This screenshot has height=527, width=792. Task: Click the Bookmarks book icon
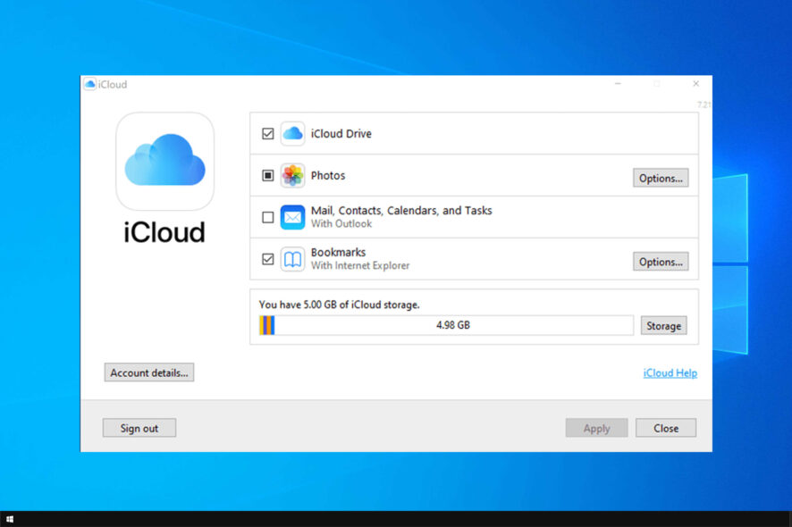(292, 259)
